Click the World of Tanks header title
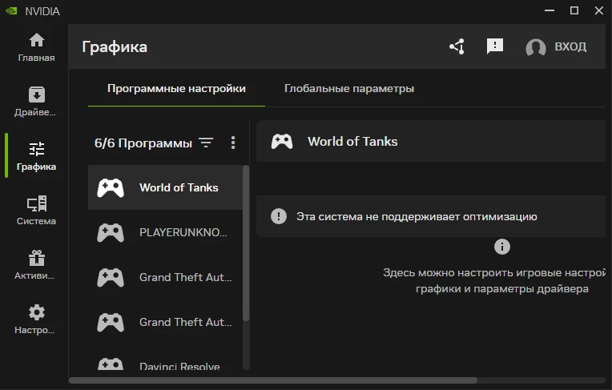 point(352,141)
